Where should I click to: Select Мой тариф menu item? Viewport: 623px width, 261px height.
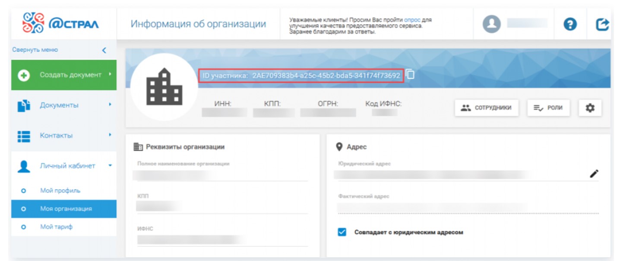(x=56, y=227)
